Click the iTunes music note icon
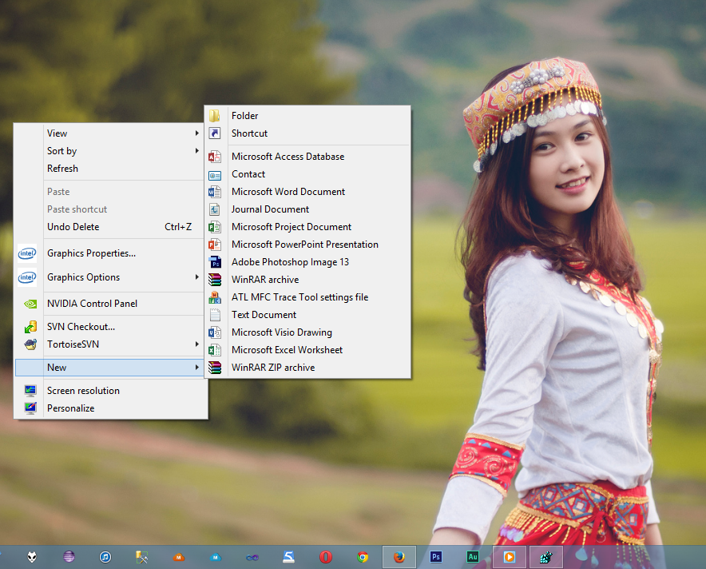 (105, 557)
